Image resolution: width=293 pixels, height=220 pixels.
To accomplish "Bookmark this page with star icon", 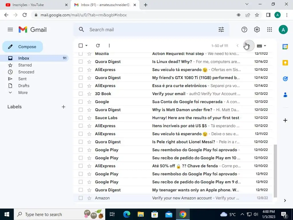I will coord(257,15).
